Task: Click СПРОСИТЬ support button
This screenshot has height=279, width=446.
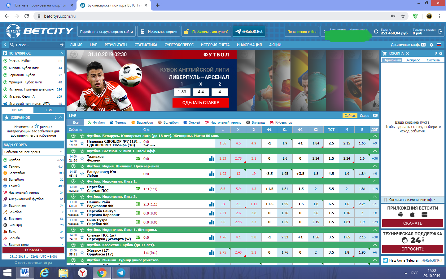Action: point(413,249)
